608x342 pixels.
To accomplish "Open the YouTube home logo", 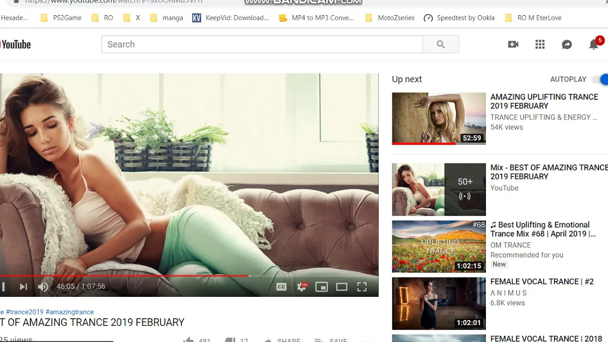I will tap(15, 44).
